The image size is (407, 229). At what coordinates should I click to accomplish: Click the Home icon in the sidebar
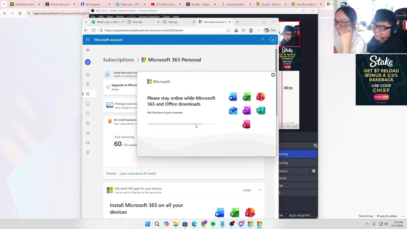88,74
